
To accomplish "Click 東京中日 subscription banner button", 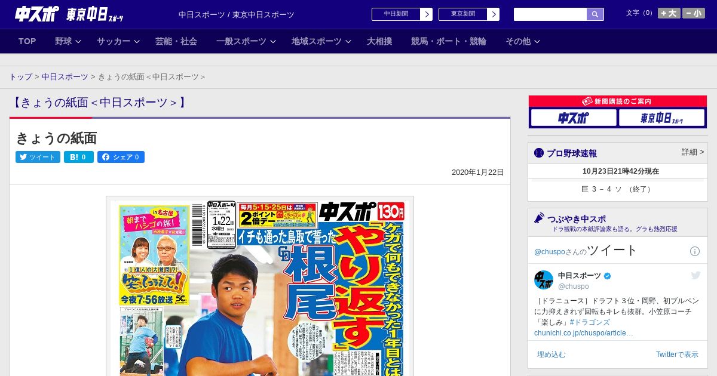I will coord(662,118).
